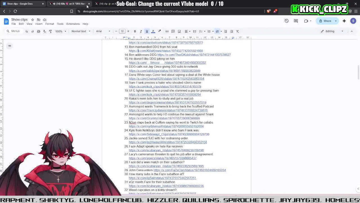Activate the paint format tool
The image size is (360, 203).
[50, 31]
